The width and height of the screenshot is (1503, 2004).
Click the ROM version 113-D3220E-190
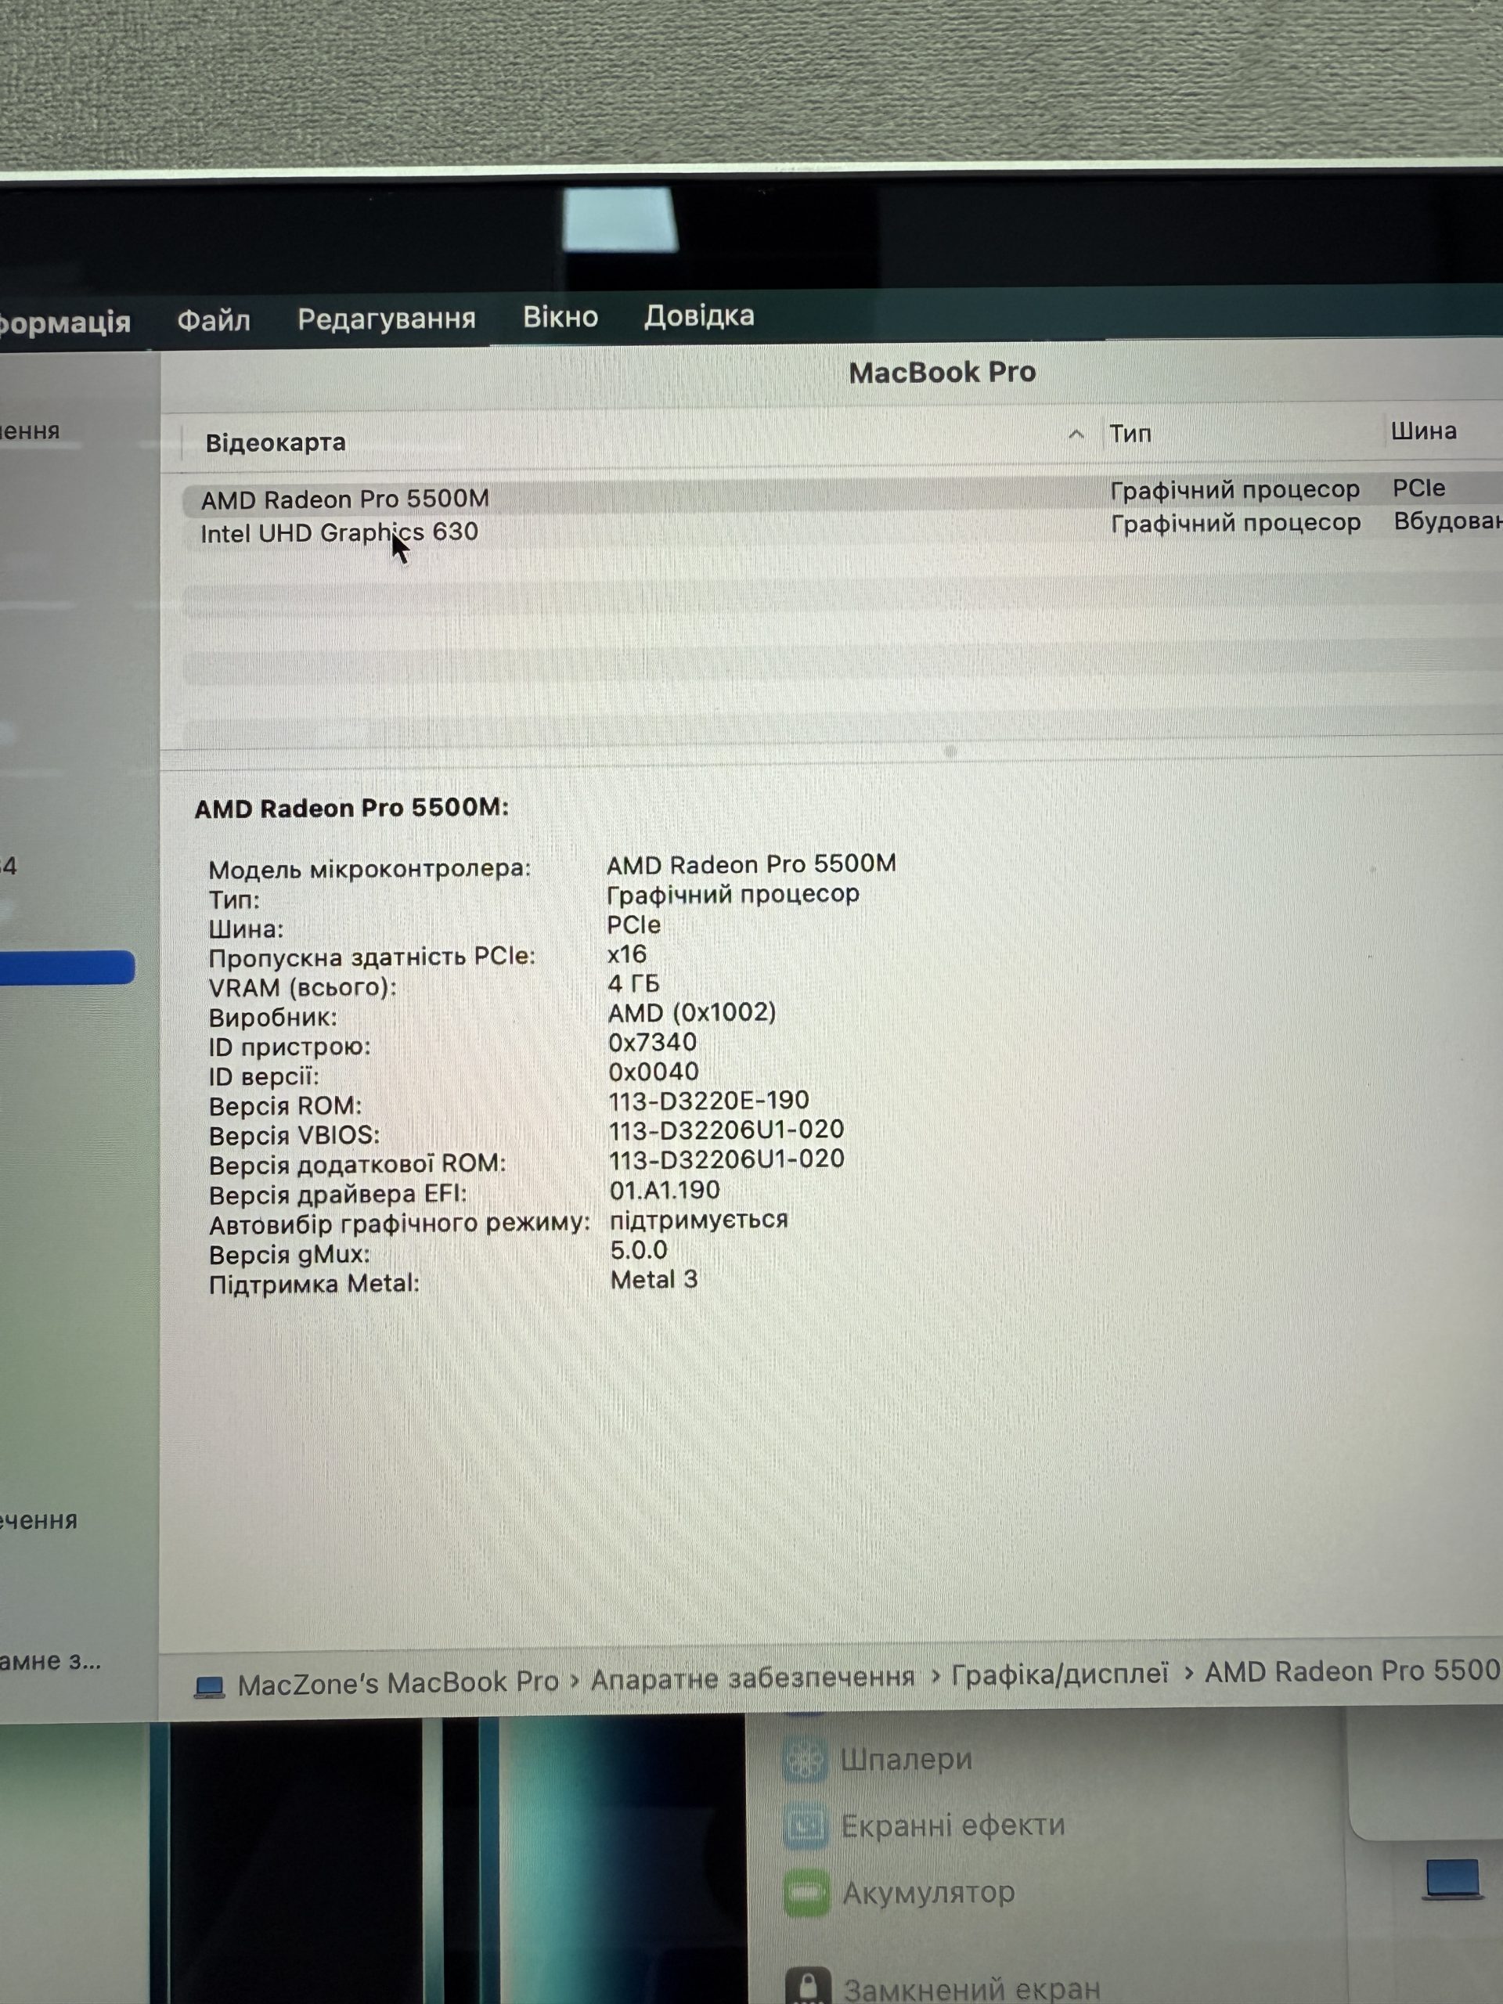[x=708, y=1101]
